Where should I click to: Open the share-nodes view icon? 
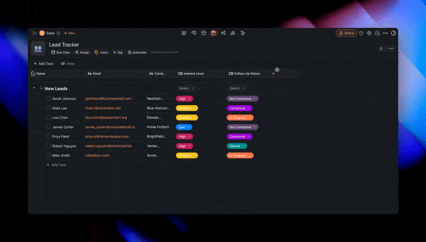223,33
